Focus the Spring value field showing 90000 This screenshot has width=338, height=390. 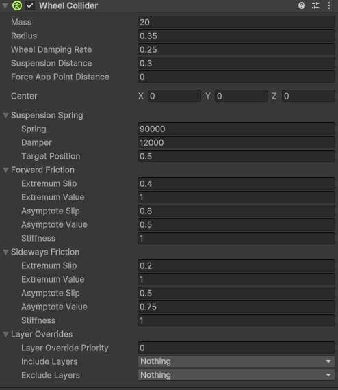coord(236,129)
